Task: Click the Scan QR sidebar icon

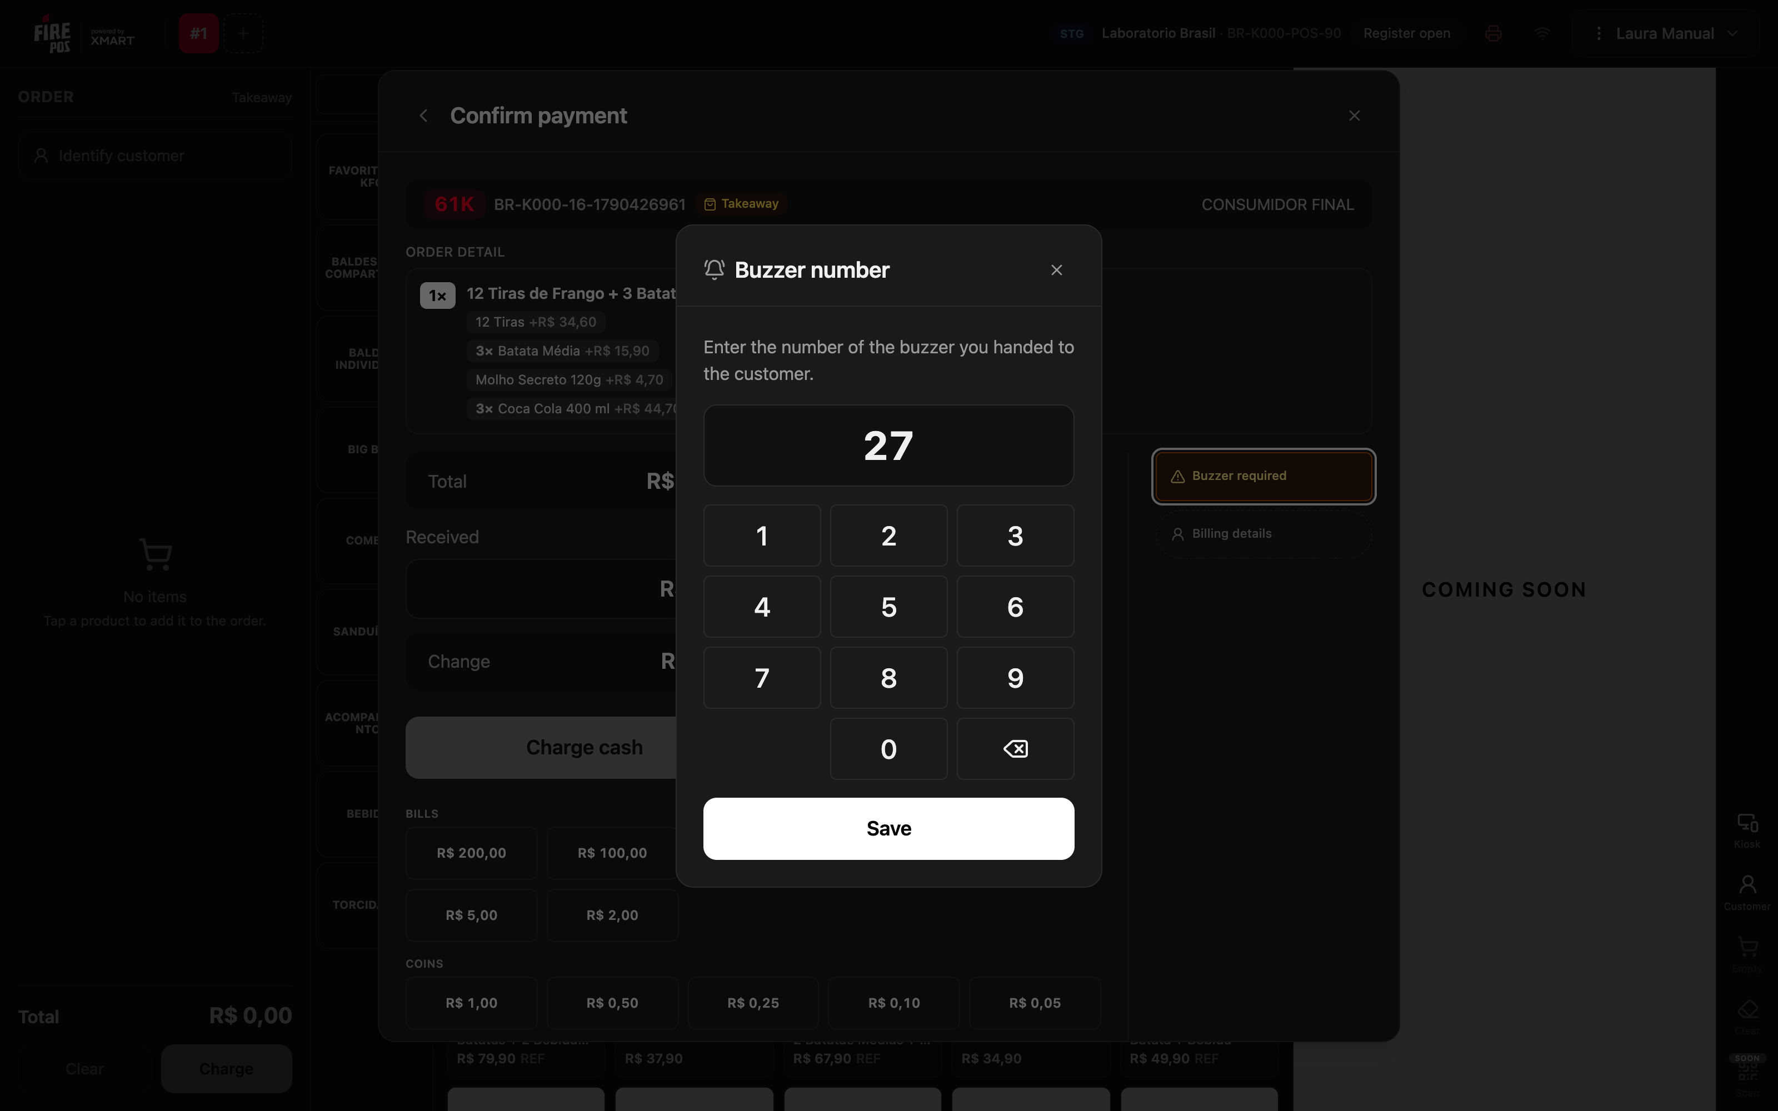Action: (1747, 1077)
